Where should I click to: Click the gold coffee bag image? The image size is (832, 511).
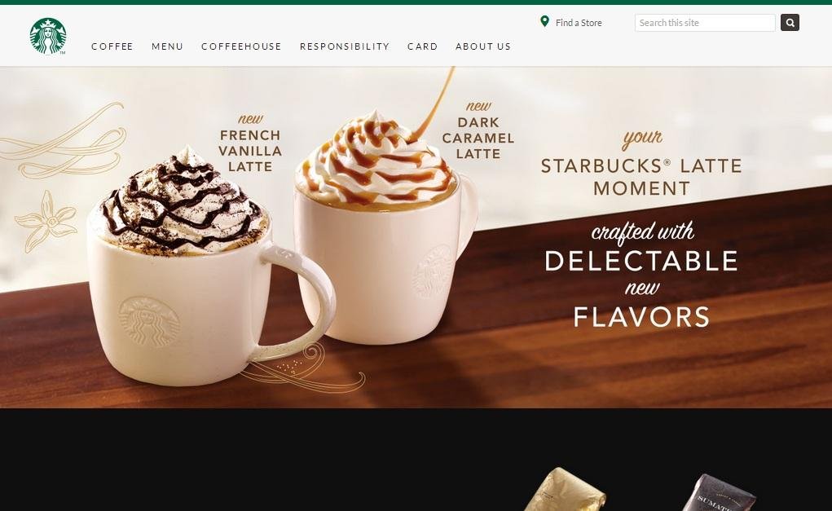click(x=566, y=490)
